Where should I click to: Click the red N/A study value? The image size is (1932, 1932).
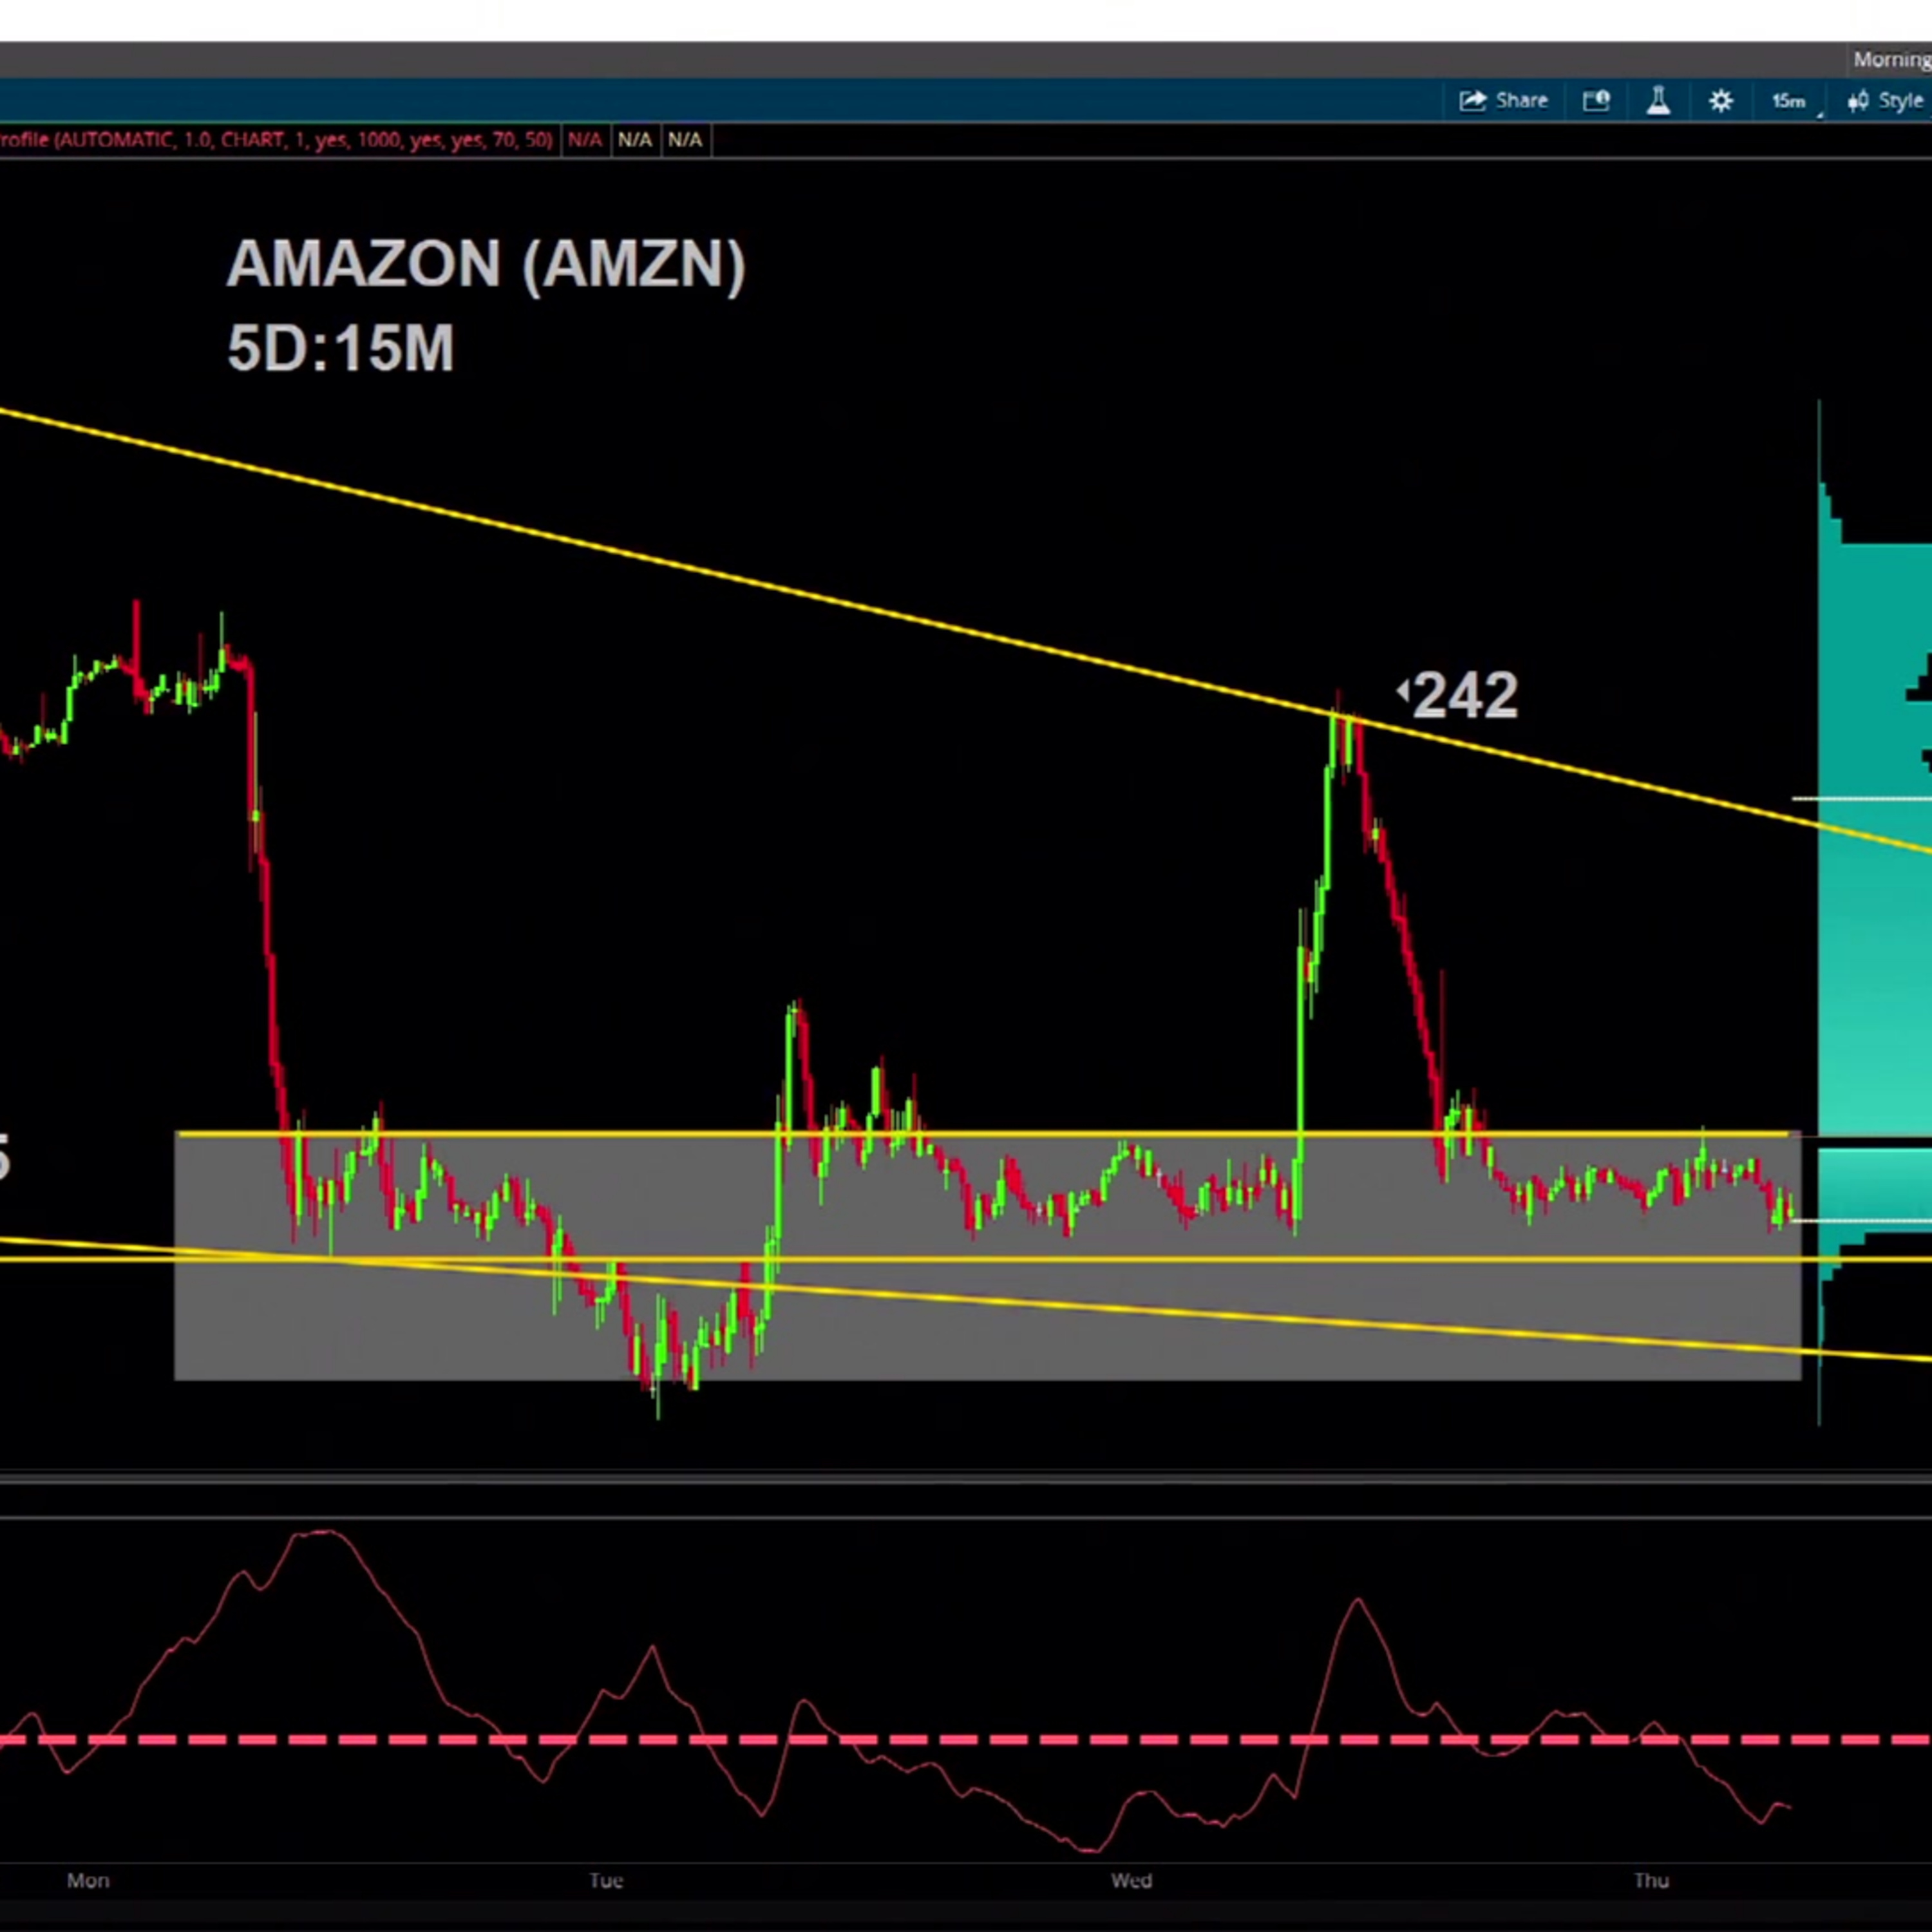(585, 140)
